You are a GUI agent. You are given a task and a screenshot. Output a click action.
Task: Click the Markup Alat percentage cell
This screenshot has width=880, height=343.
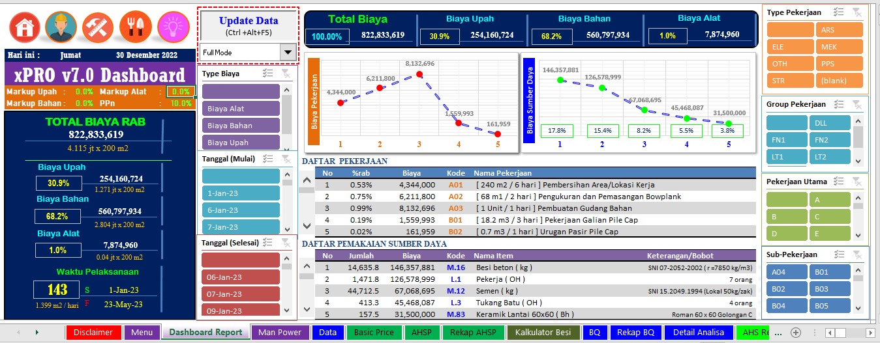pyautogui.click(x=181, y=92)
